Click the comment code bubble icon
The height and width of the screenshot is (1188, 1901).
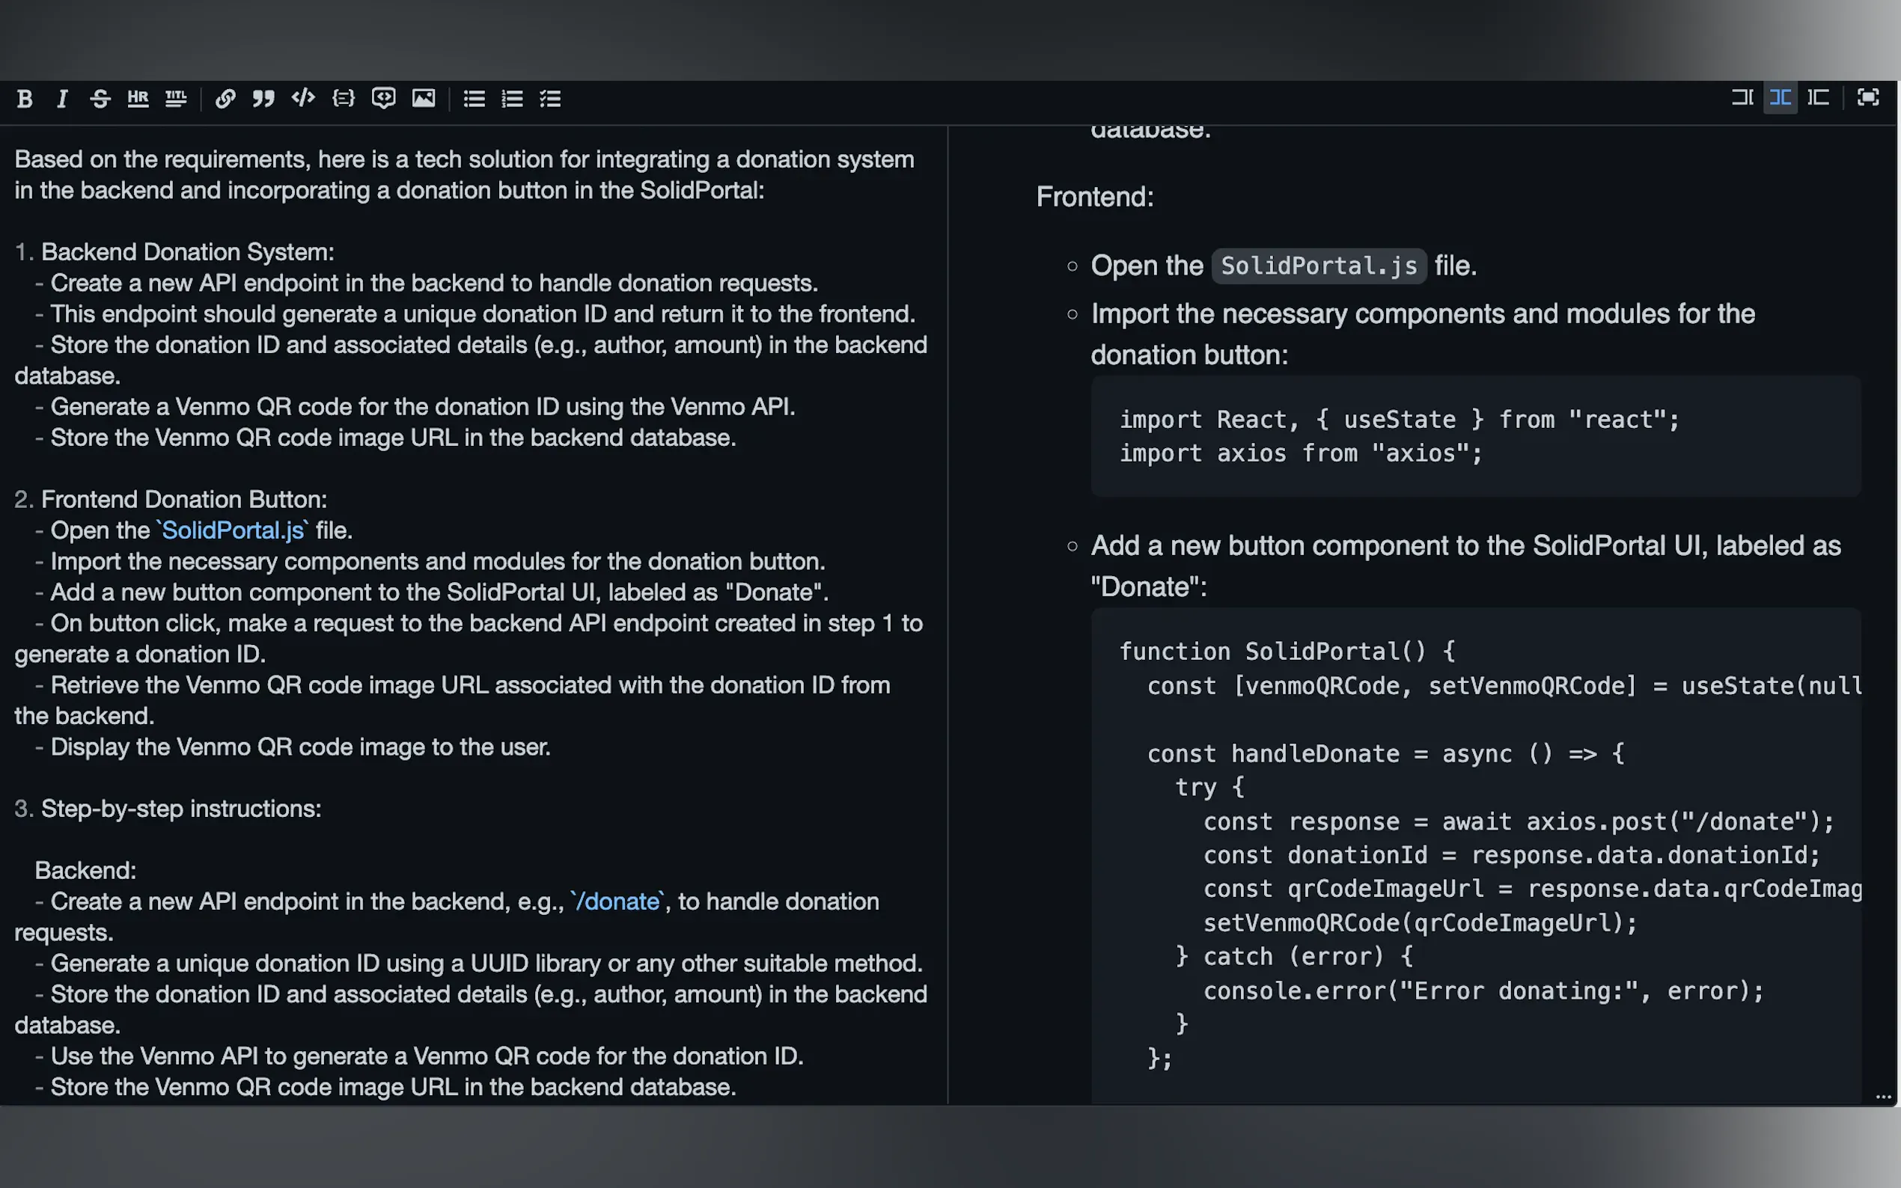tap(383, 99)
